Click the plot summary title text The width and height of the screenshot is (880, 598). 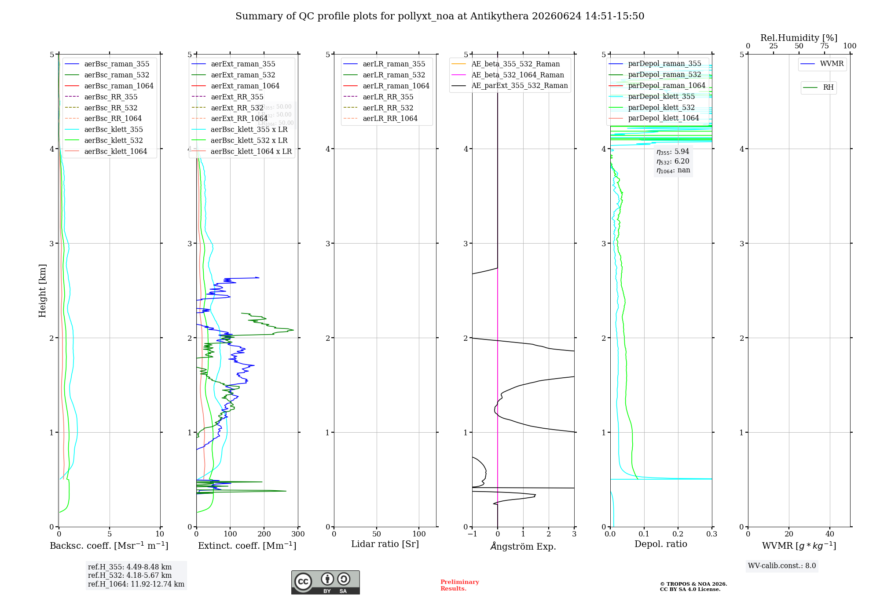[440, 16]
